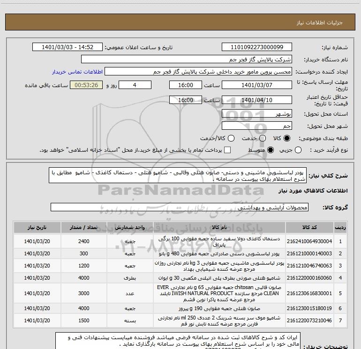Tick the اسناد خزانه اسلامی payment checkbox
The height and width of the screenshot is (349, 361).
point(227,150)
